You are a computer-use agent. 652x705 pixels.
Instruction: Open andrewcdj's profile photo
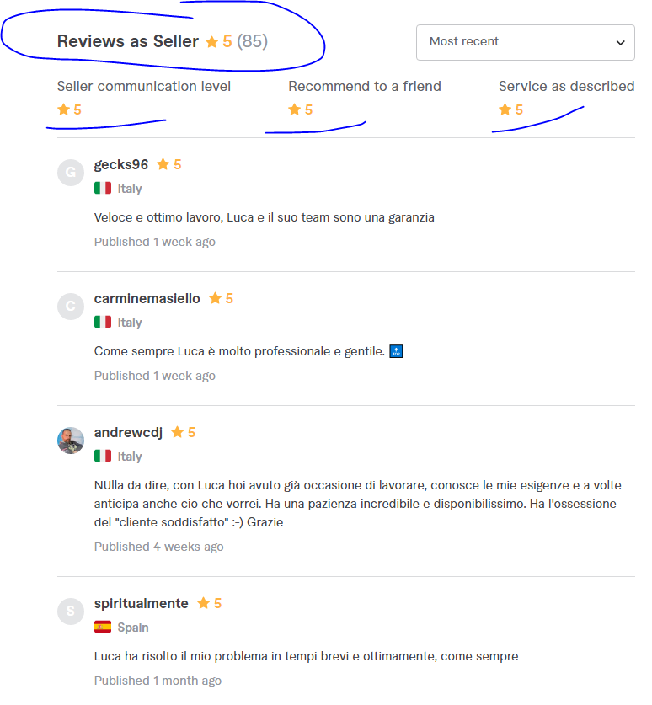point(71,441)
